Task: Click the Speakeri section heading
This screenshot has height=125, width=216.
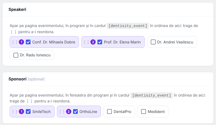Action: 17,9
